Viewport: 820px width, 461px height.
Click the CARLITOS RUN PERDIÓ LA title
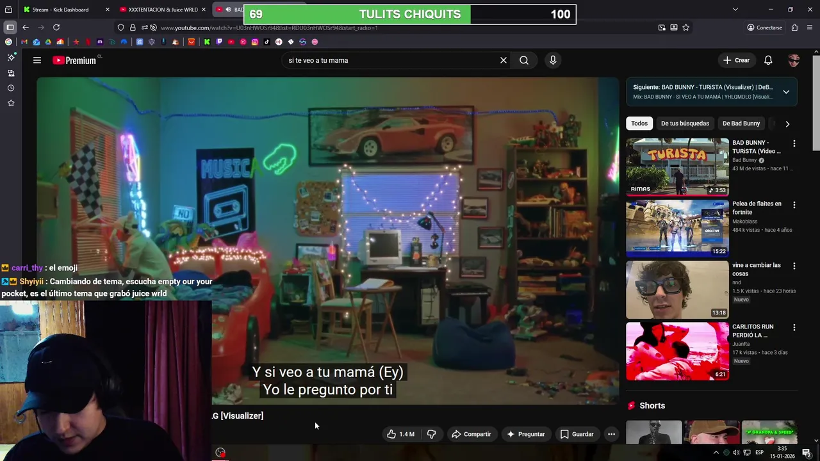753,331
